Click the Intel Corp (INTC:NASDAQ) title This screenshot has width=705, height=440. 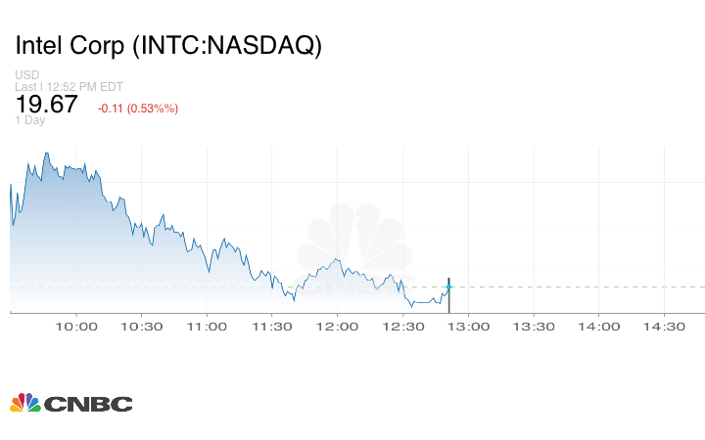point(168,46)
